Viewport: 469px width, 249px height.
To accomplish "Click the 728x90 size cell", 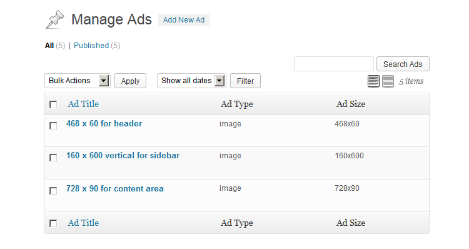I will pos(347,188).
